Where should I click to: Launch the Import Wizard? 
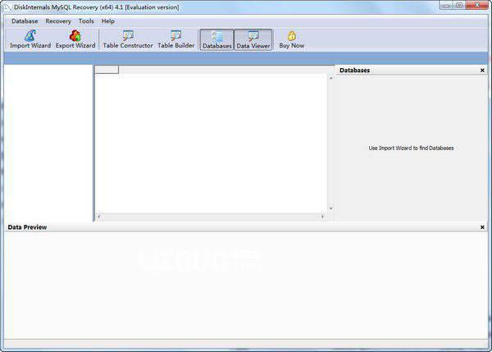click(30, 39)
